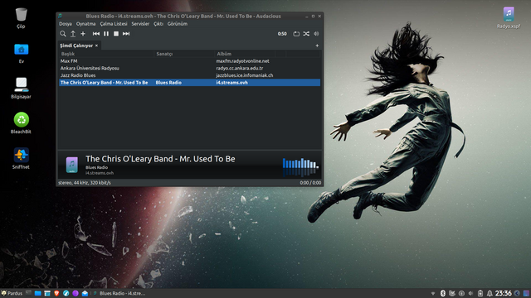531x298 pixels.
Task: Click the 23:36 taskbar clock
Action: click(504, 293)
